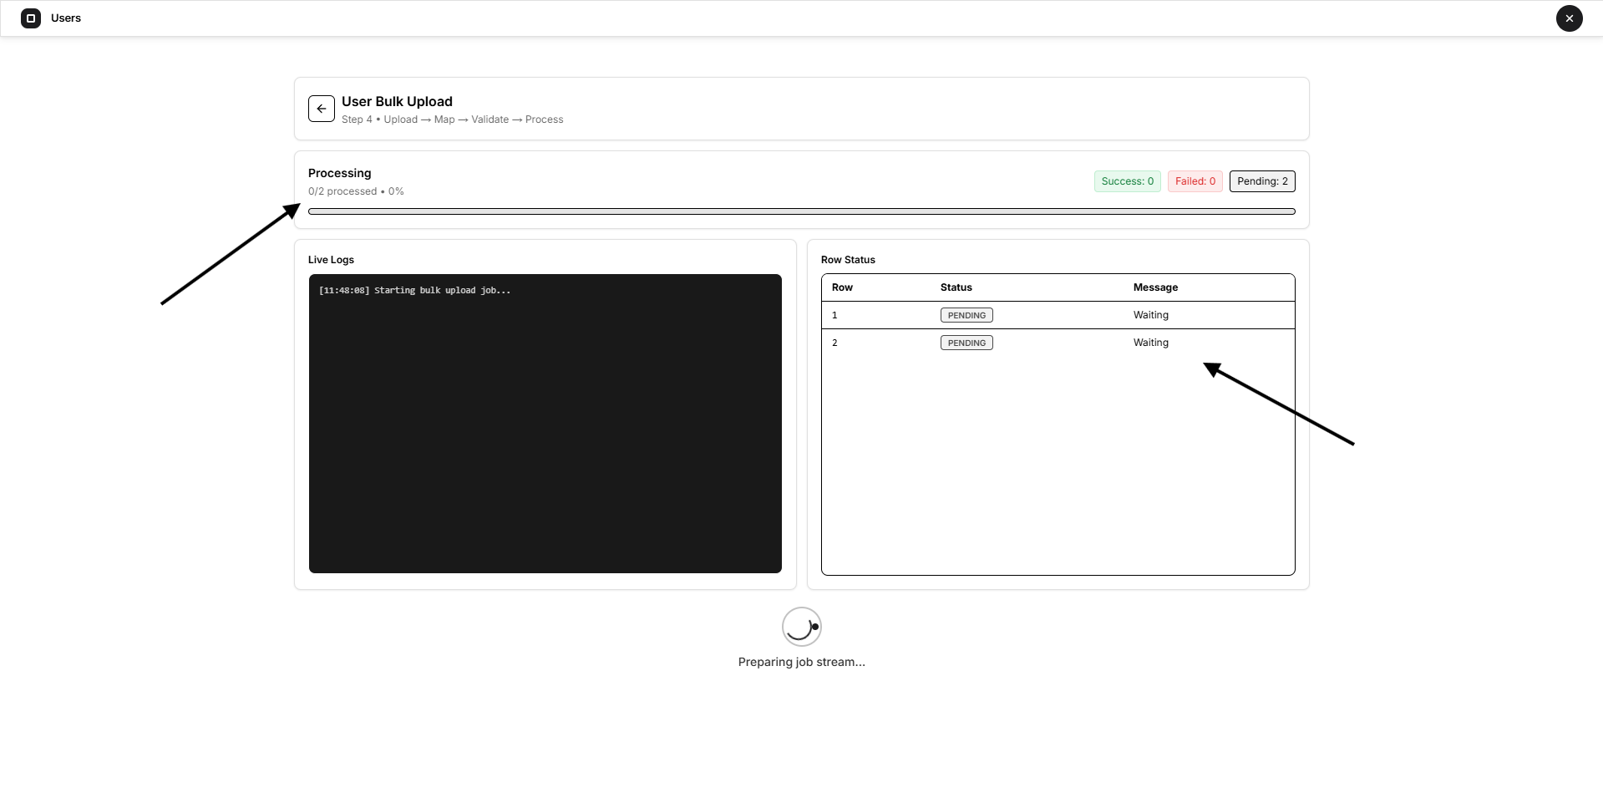
Task: Click the 'Preparing job stream...' text
Action: tap(802, 662)
